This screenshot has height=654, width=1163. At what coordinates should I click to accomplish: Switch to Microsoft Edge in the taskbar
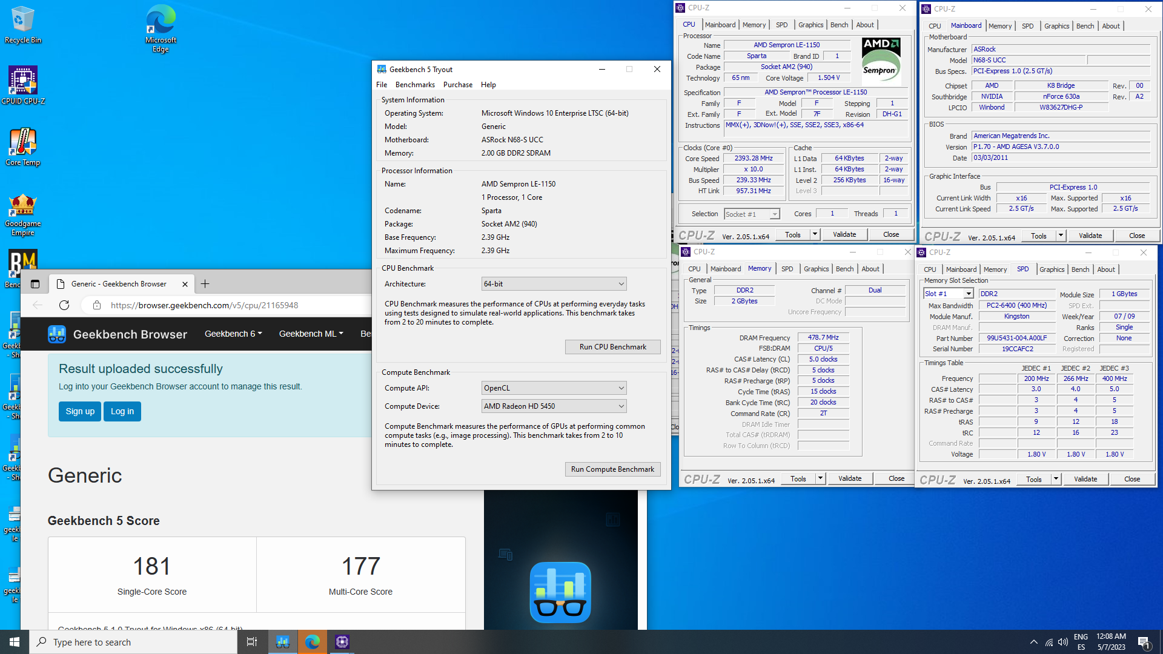pos(313,642)
